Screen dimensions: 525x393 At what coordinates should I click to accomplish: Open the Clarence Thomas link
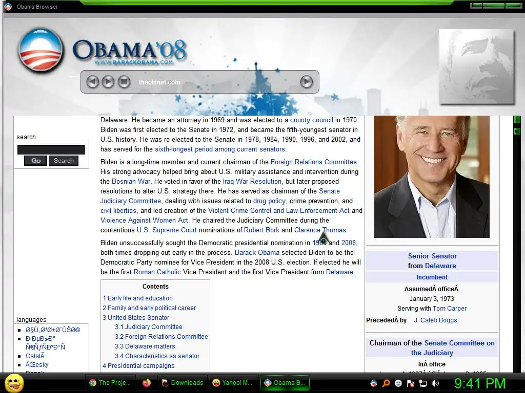point(320,230)
